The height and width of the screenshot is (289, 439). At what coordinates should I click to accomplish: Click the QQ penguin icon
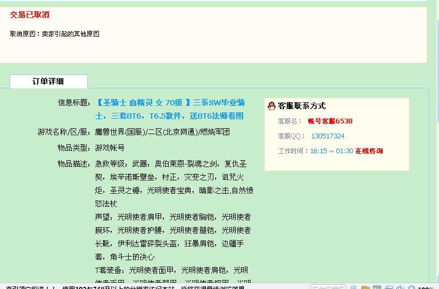(x=271, y=106)
